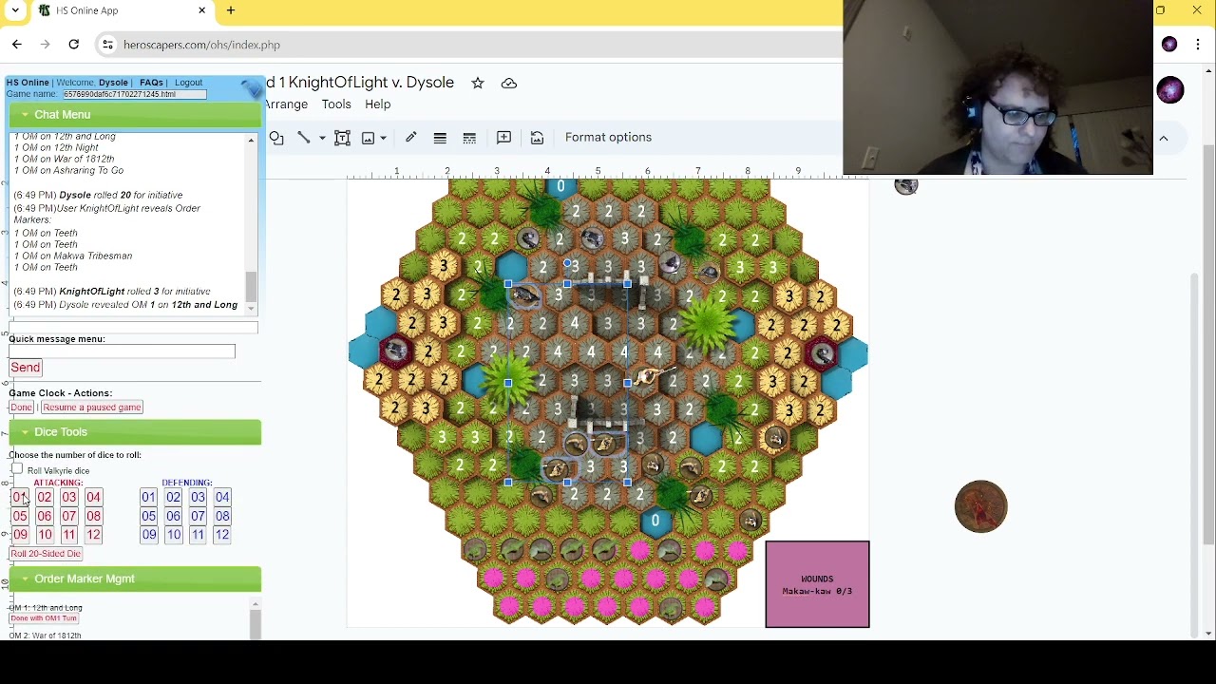Click the add comment icon
1216x684 pixels.
coord(504,138)
